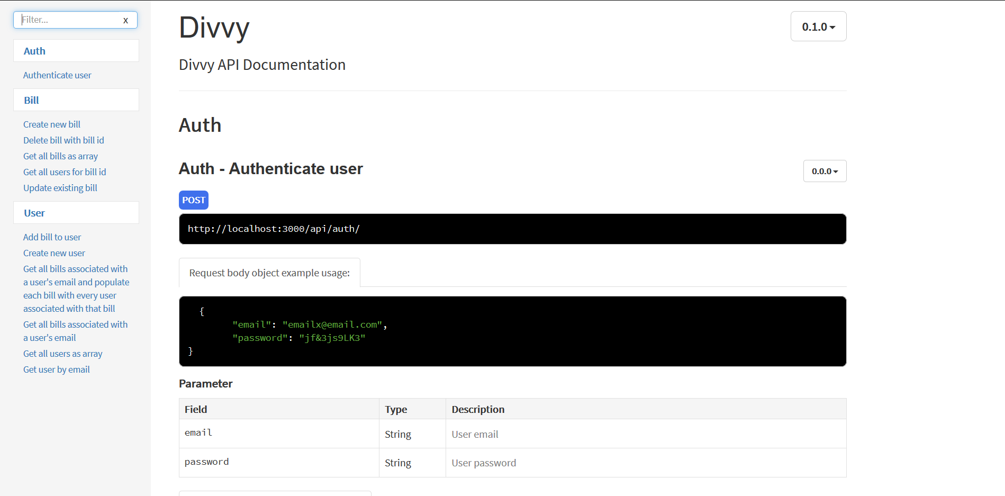The image size is (1005, 496).
Task: Clear the filter using the X button
Action: point(125,20)
